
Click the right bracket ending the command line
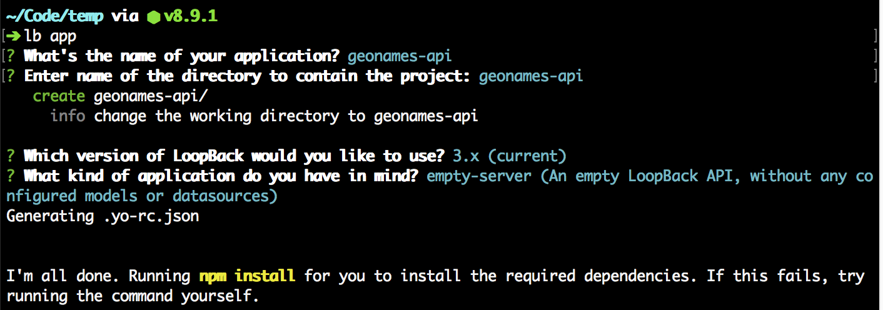pyautogui.click(x=875, y=36)
